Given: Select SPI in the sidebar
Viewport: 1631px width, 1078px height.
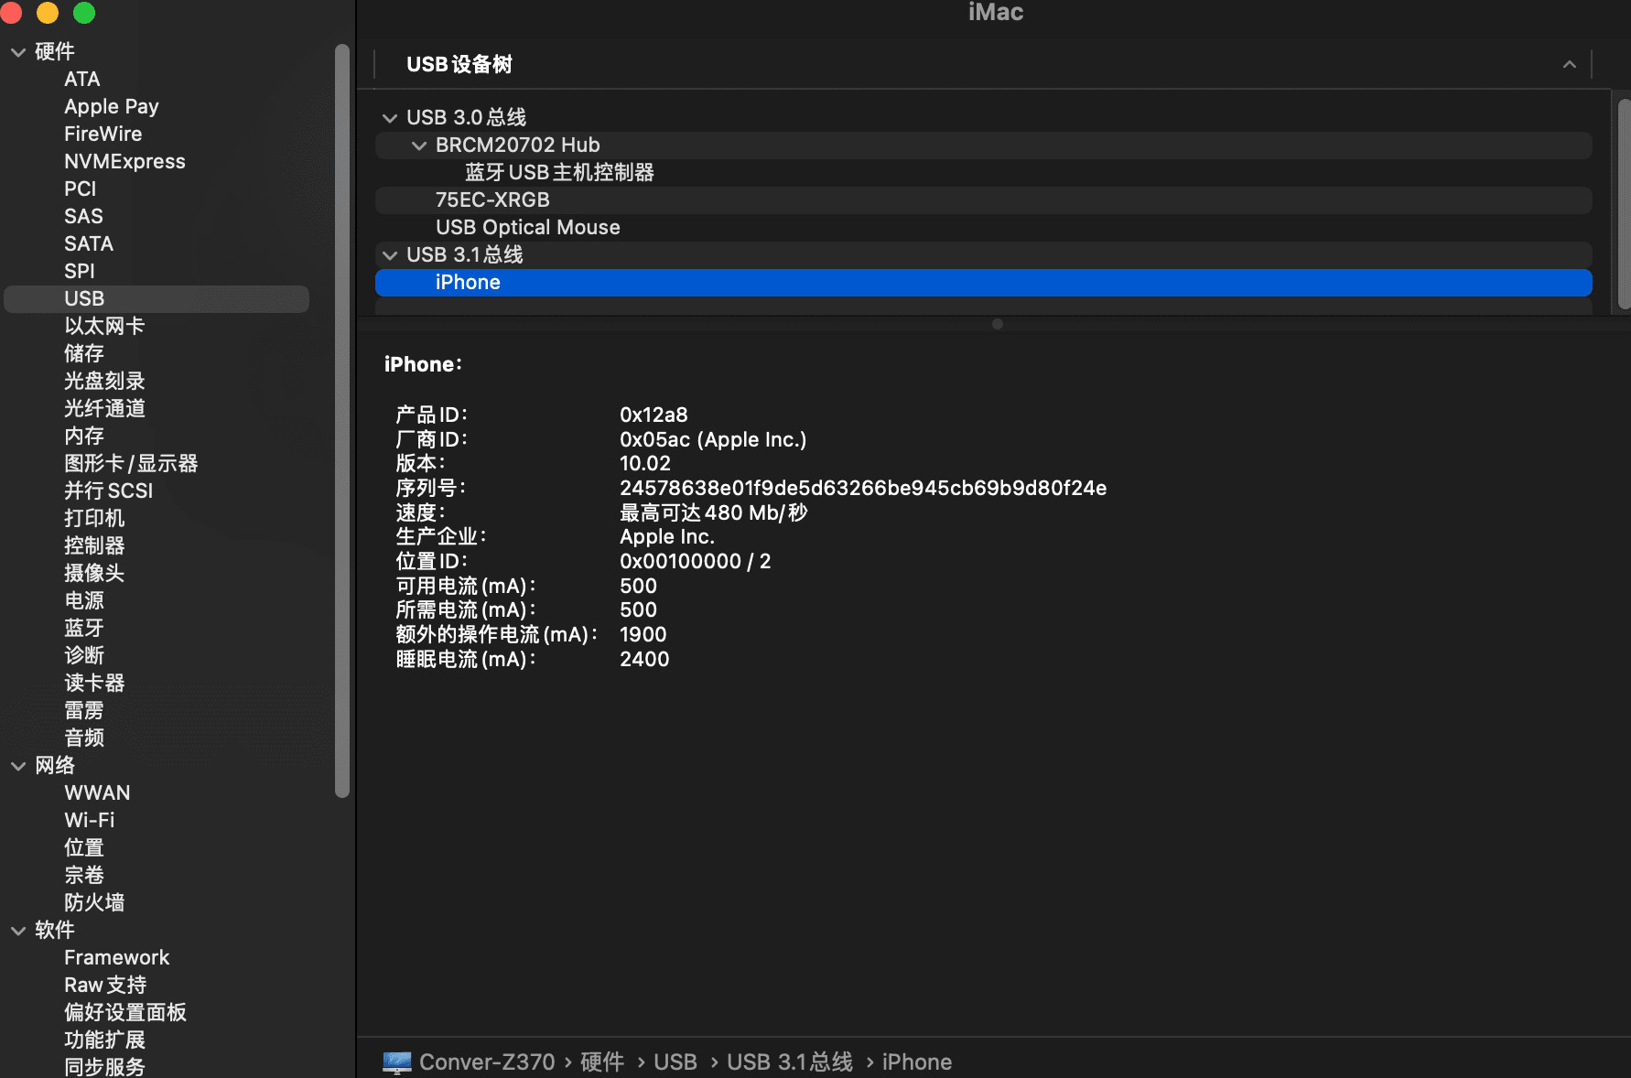Looking at the screenshot, I should pos(80,272).
